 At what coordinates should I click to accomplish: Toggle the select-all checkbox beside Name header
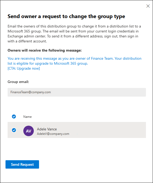point(14,117)
